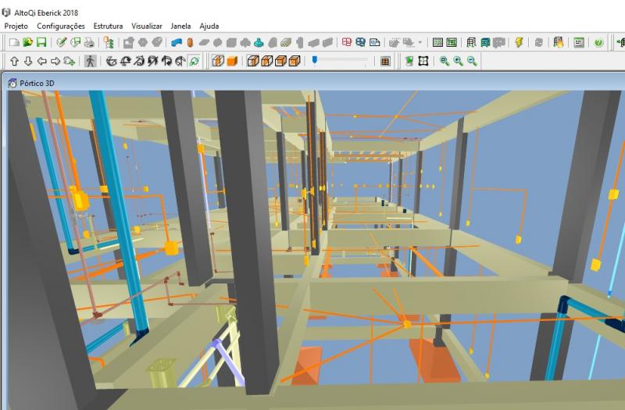This screenshot has width=625, height=410.
Task: Click the pencil with checkmark icon
Action: click(x=62, y=42)
